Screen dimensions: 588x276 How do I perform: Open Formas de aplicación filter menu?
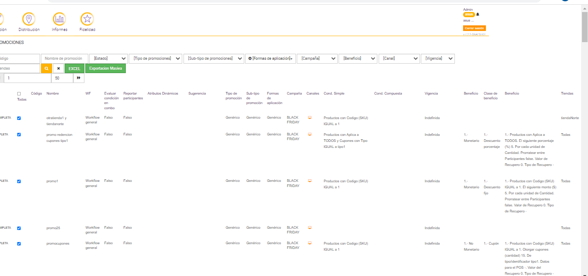[x=271, y=58]
